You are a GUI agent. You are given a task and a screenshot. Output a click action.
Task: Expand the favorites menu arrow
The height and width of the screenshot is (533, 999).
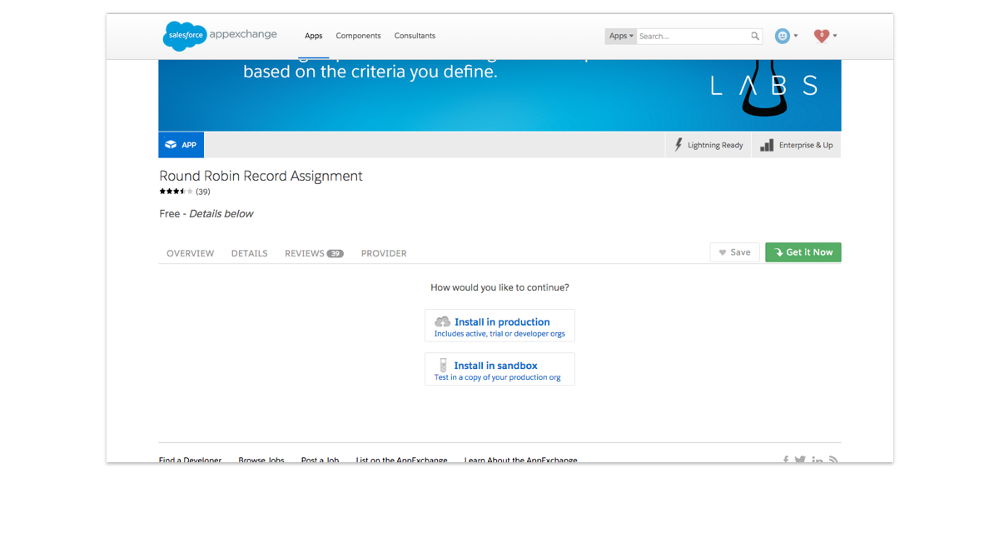835,36
